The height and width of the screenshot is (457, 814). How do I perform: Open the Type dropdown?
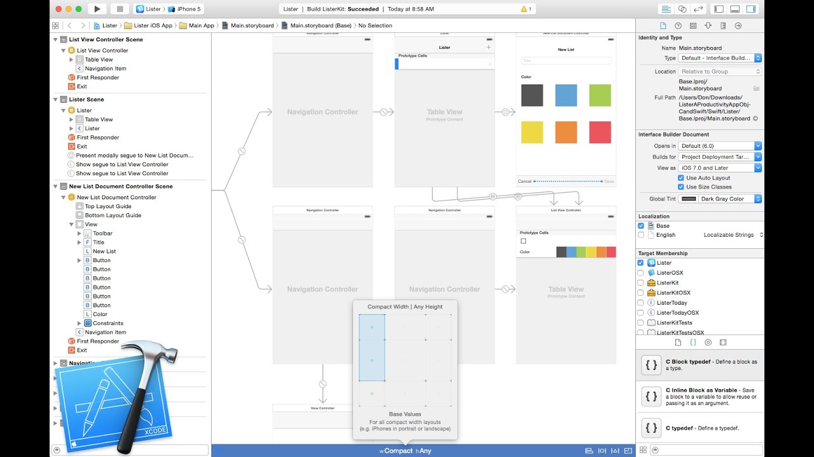coord(720,58)
